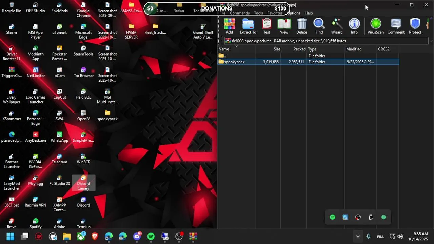The image size is (434, 244).
Task: Select the Recycle Bin desktop icon
Action: click(12, 7)
